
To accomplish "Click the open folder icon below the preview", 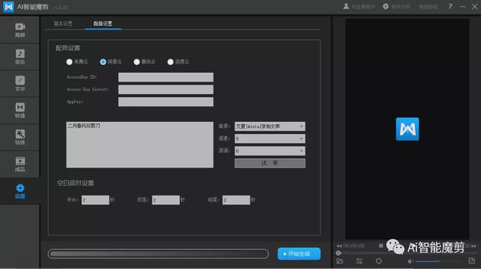I will (340, 261).
